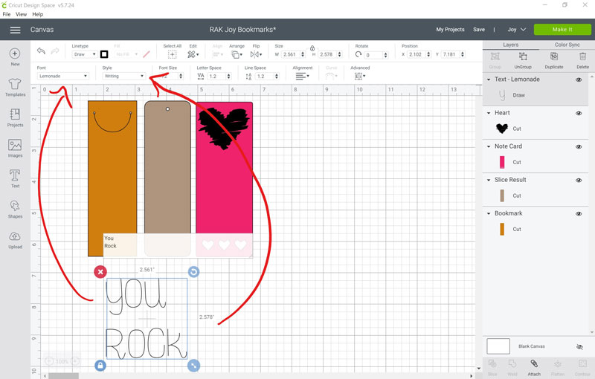Click the rotate handle on text box
Viewport: 595px width, 379px height.
tap(193, 272)
